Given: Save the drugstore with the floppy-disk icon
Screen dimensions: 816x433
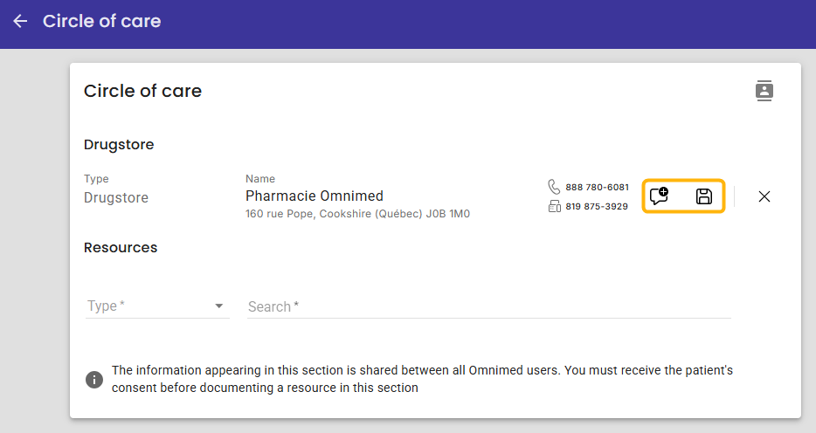Looking at the screenshot, I should pyautogui.click(x=704, y=196).
